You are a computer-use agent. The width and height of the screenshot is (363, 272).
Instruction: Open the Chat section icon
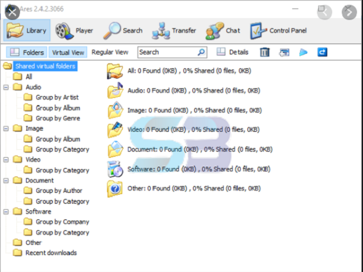pos(214,31)
